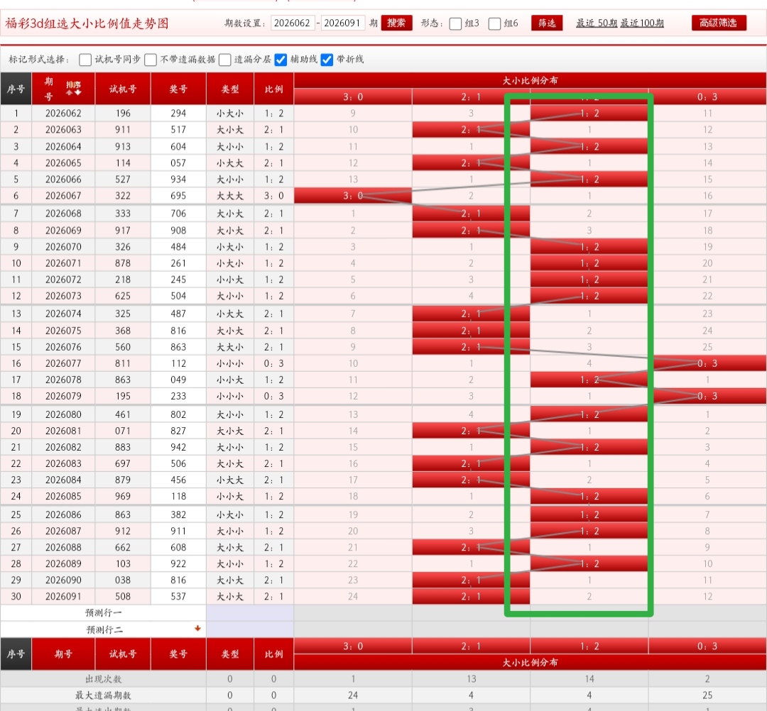Image resolution: width=767 pixels, height=711 pixels.
Task: Open 高级筛选 advanced filter
Action: [x=719, y=23]
